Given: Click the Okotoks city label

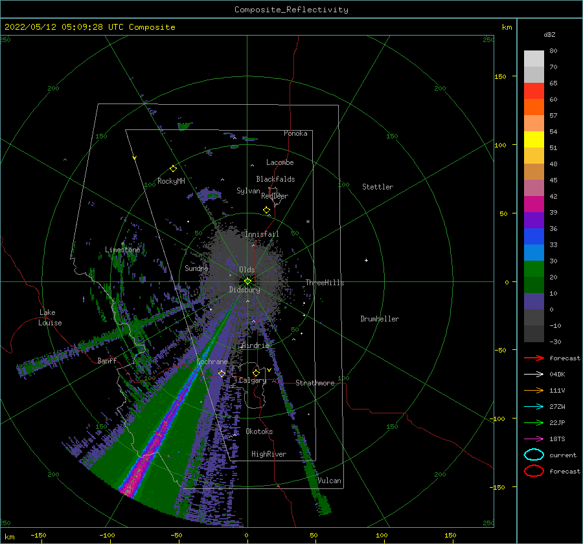Looking at the screenshot, I should click(260, 431).
